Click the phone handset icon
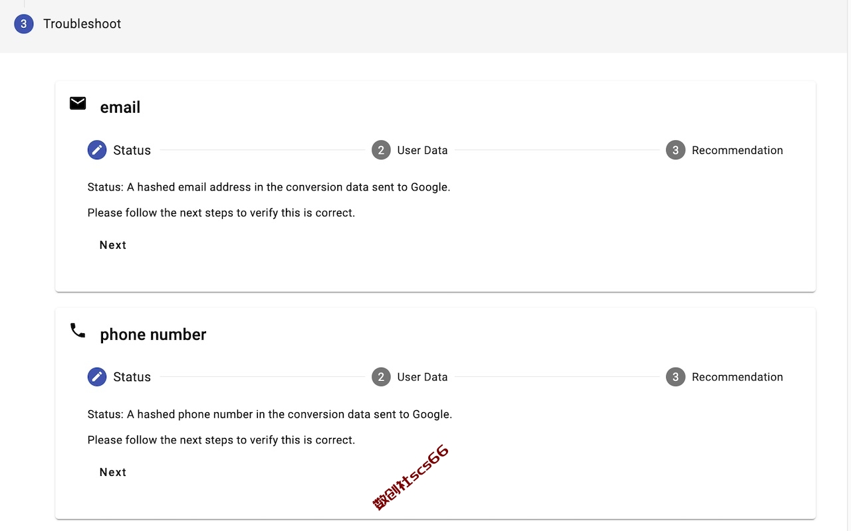Image resolution: width=851 pixels, height=531 pixels. [78, 331]
